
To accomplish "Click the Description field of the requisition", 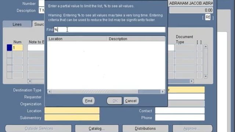I will click(x=41, y=10).
